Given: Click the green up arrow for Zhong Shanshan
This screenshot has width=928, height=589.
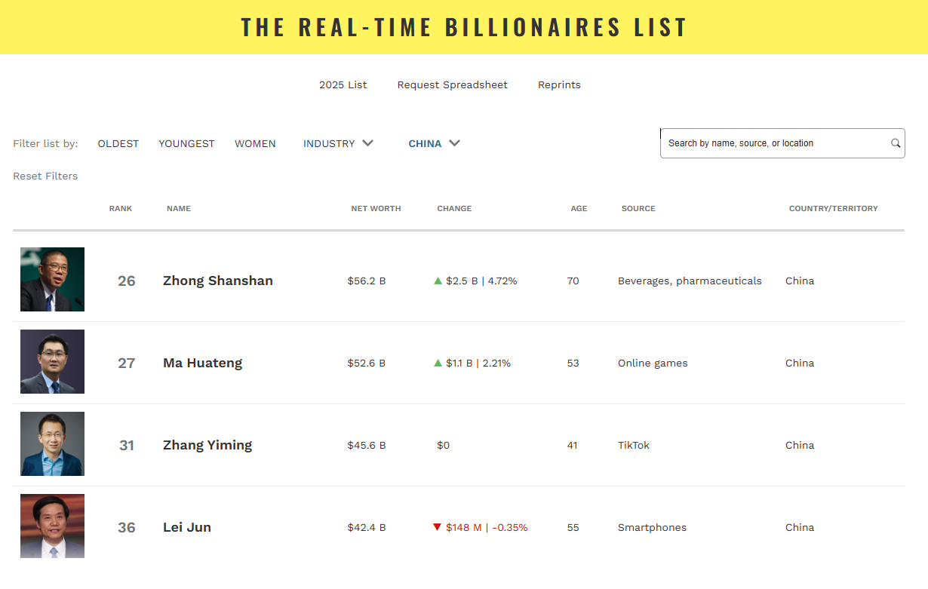Looking at the screenshot, I should click(x=438, y=281).
